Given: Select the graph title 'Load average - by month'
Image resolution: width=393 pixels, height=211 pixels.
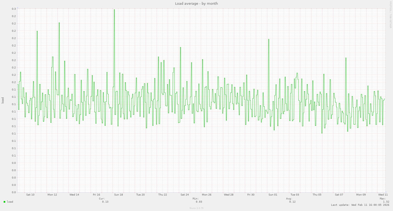Looking at the screenshot, I should click(x=196, y=3).
